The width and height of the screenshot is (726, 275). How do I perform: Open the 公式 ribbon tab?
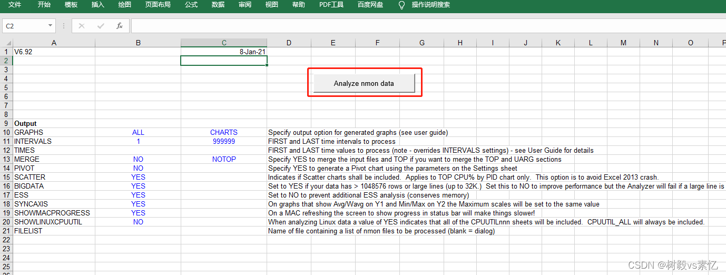[191, 5]
